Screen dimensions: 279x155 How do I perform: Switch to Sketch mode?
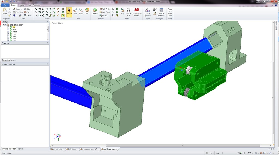click(x=63, y=9)
